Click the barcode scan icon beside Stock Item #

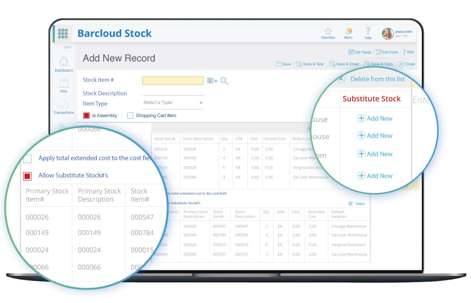(x=212, y=80)
